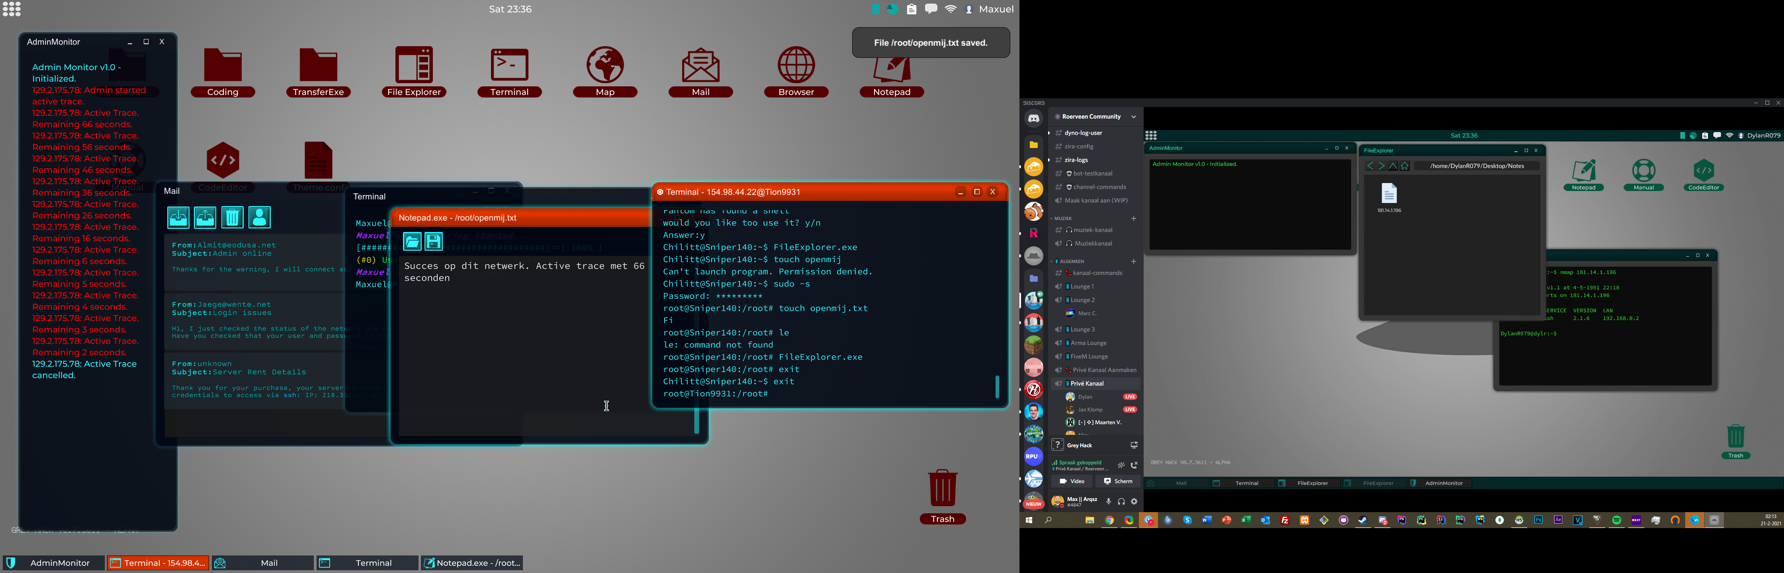Click the Scherm screen share button
The height and width of the screenshot is (573, 1784).
click(1118, 481)
